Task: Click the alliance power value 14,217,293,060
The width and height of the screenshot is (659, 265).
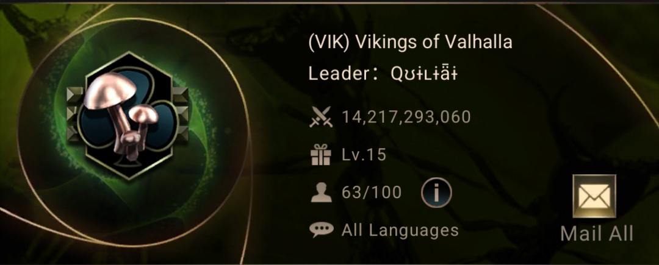Action: tap(406, 118)
